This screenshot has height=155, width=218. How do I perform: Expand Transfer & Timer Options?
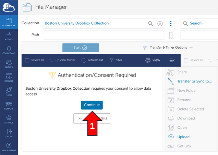pyautogui.click(x=168, y=48)
